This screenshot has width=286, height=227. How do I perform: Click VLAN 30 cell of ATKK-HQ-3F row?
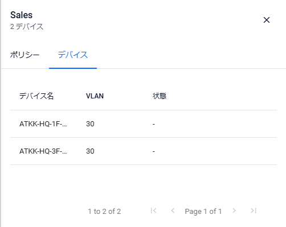pos(90,151)
